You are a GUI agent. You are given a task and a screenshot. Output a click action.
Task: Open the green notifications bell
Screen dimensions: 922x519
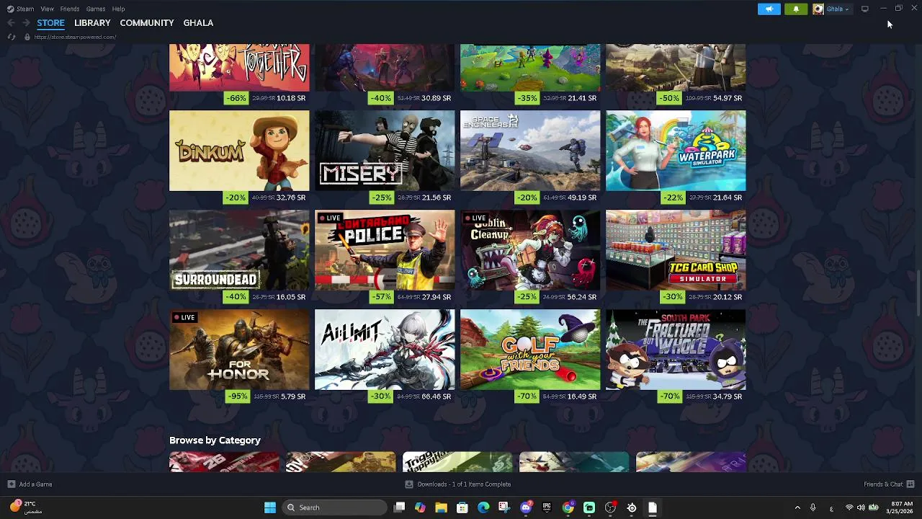pos(796,9)
